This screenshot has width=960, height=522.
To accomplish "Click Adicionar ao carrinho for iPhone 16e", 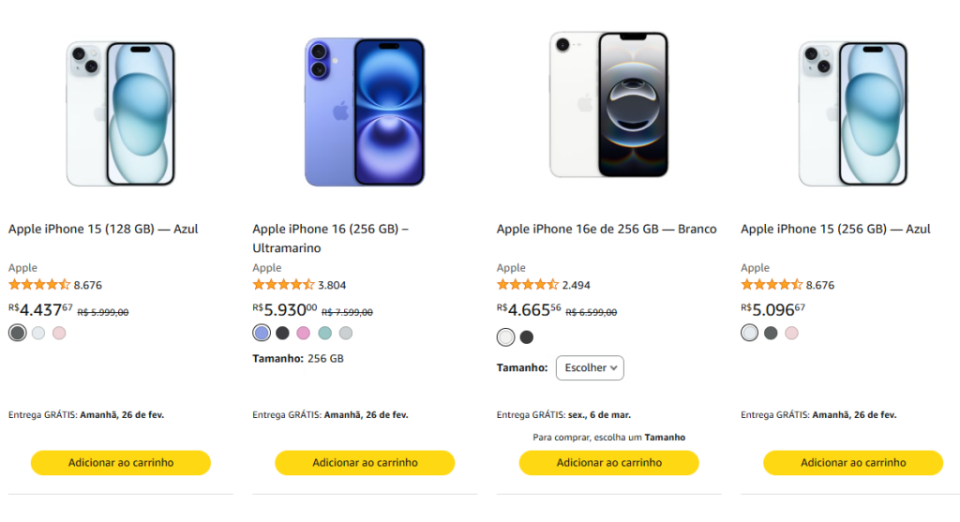I will point(609,463).
